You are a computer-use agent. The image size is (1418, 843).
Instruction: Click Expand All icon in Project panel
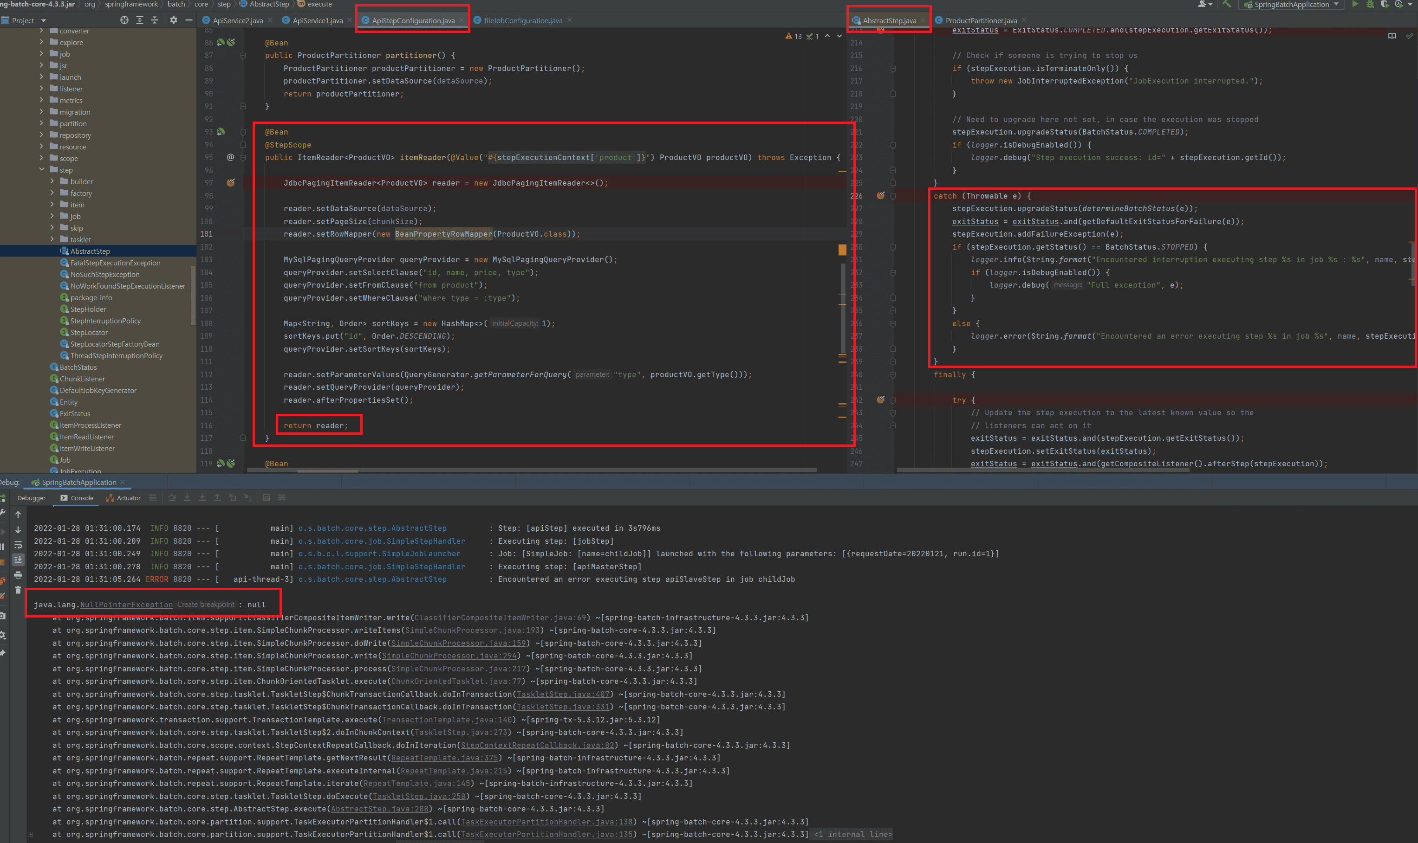coord(140,20)
